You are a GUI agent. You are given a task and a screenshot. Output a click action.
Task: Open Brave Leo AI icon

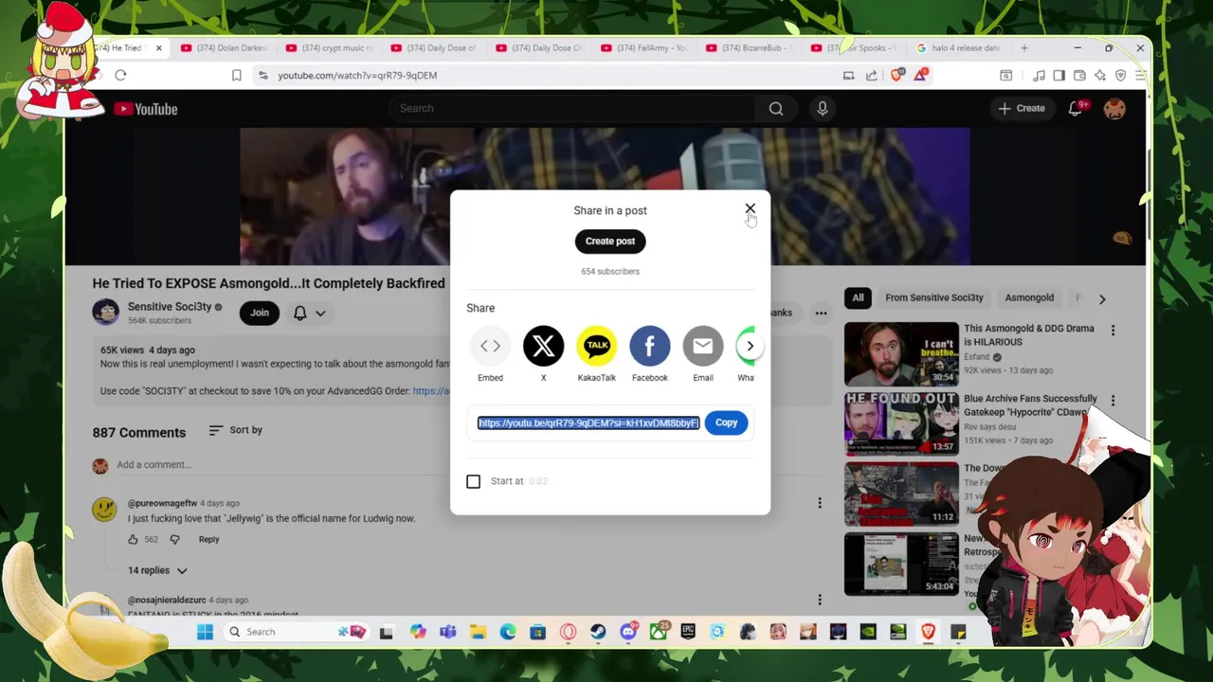click(1100, 75)
